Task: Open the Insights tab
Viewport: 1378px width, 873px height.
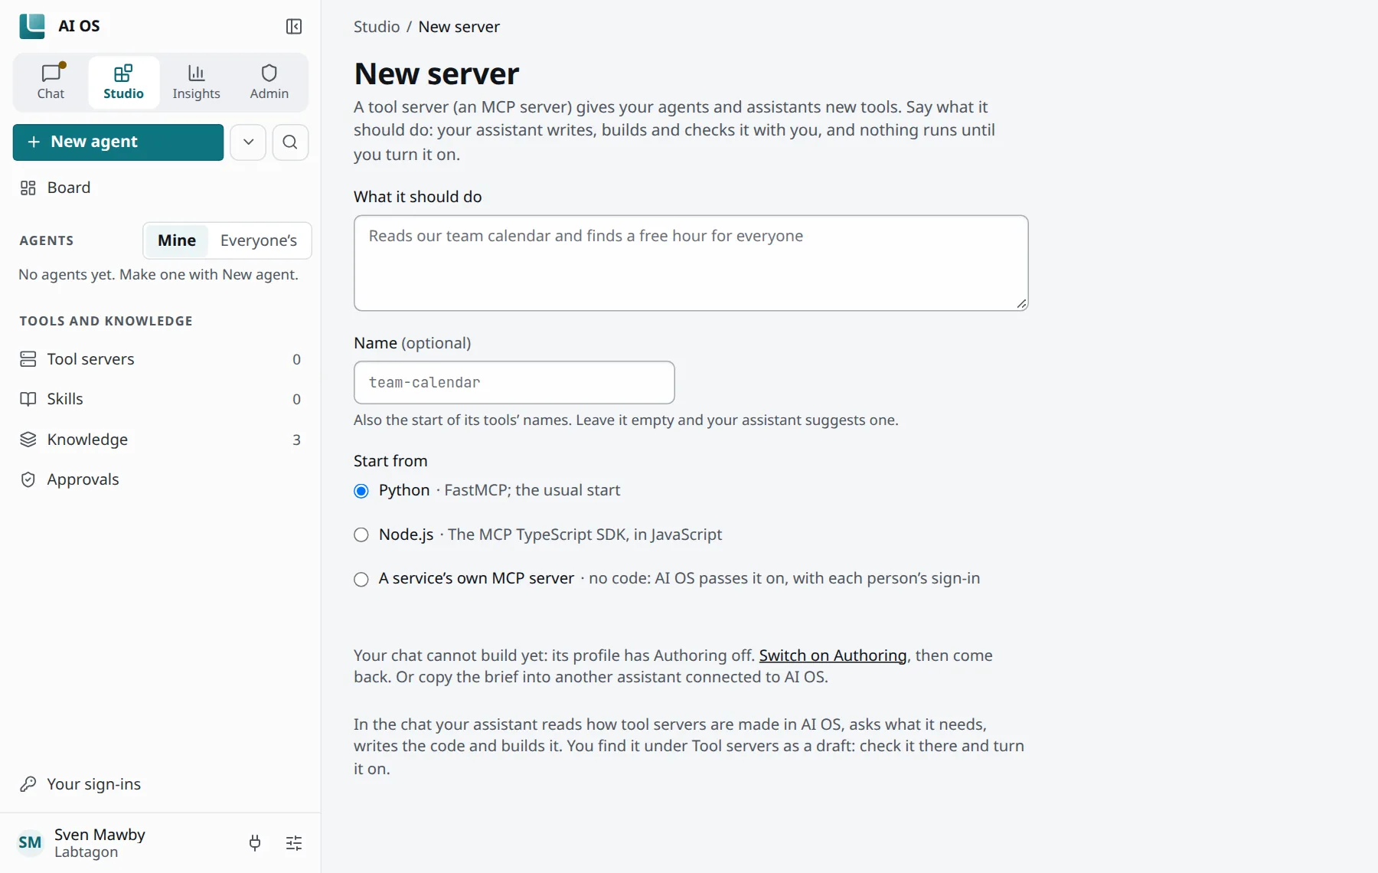Action: tap(196, 82)
